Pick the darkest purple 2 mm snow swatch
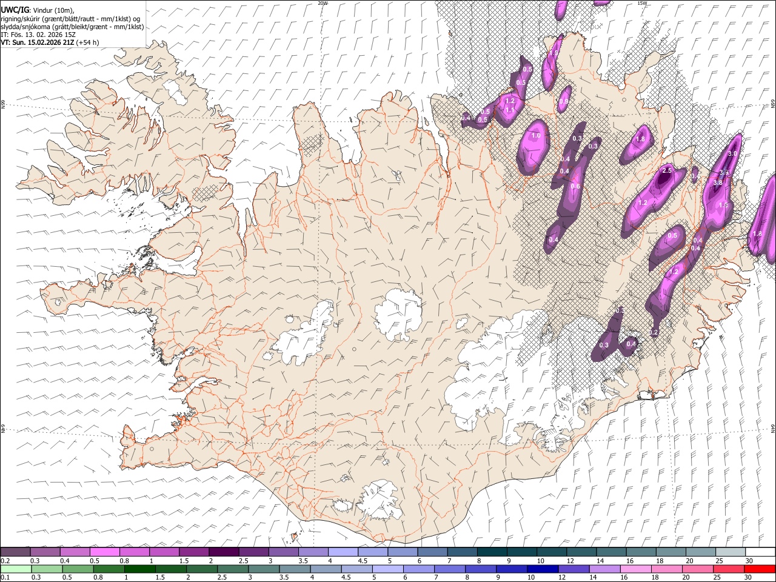 point(224,552)
